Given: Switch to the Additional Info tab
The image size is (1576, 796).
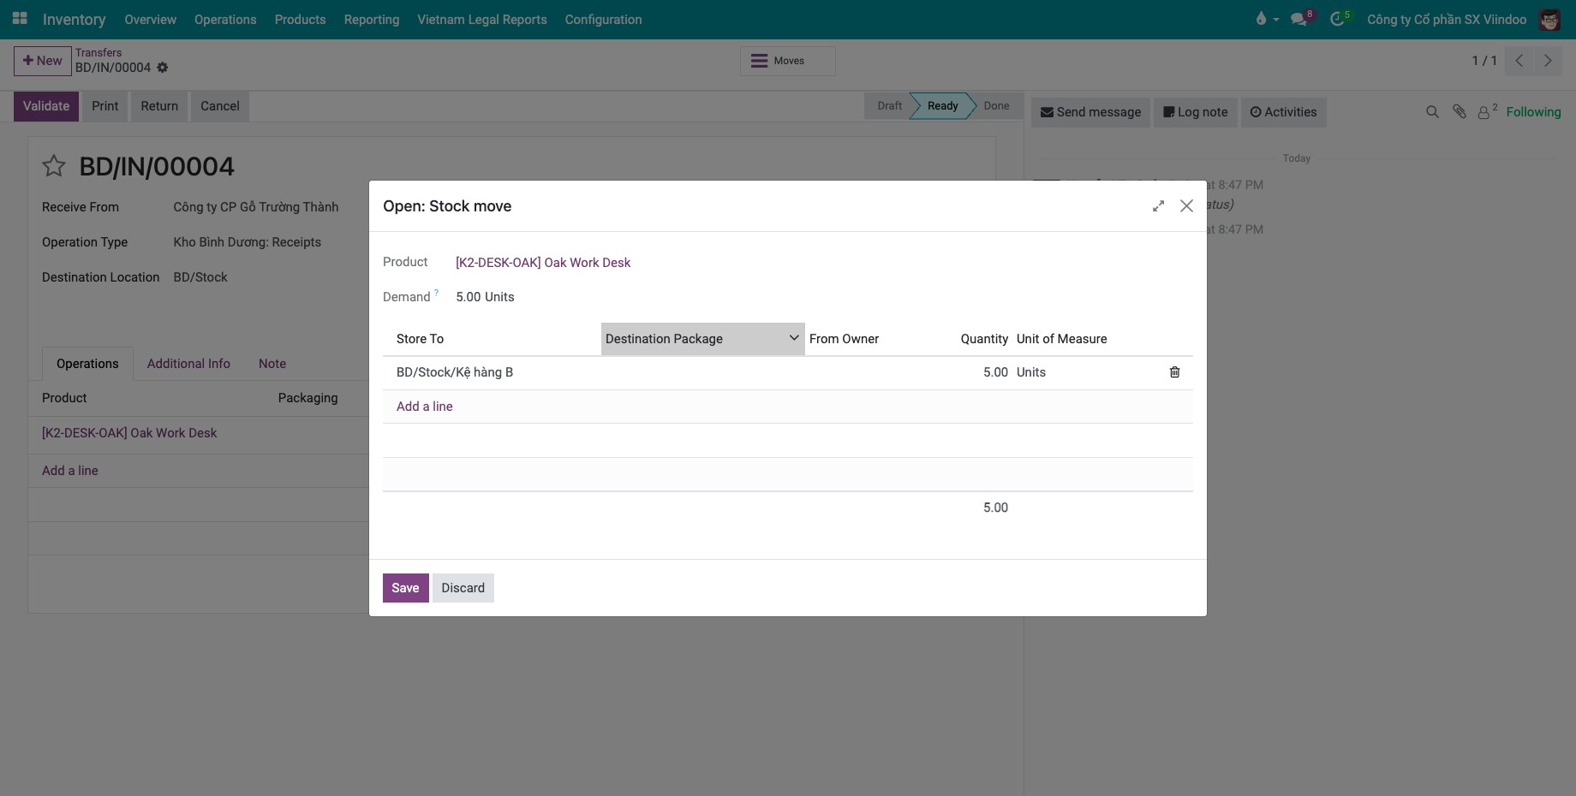Looking at the screenshot, I should [188, 364].
